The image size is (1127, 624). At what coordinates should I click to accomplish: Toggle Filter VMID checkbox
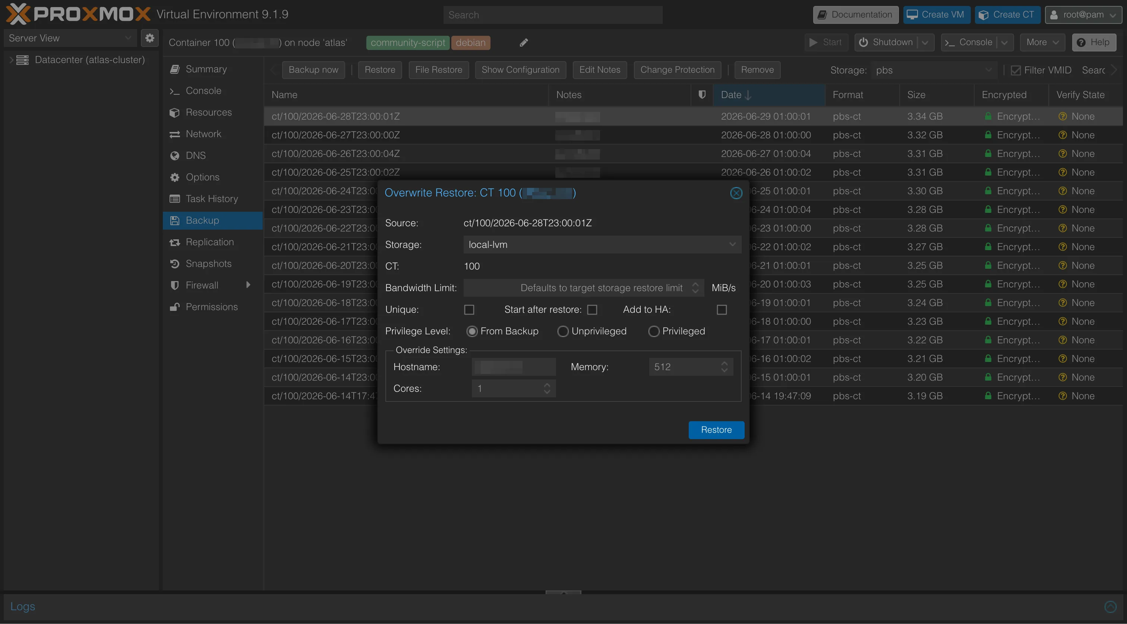(1016, 70)
